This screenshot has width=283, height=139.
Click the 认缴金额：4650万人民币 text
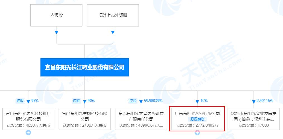point(28,125)
